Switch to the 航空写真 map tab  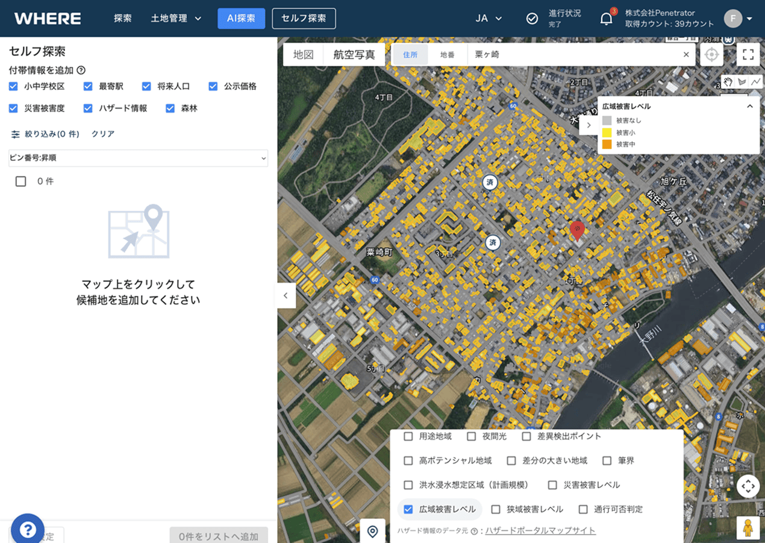(x=354, y=55)
